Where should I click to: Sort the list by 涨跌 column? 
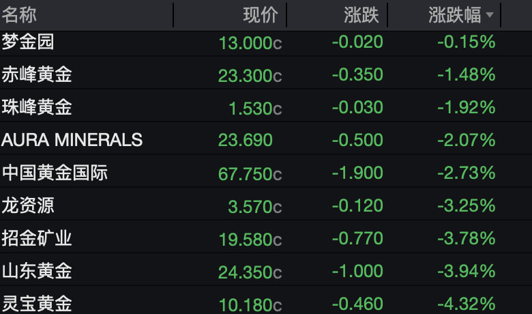(361, 14)
